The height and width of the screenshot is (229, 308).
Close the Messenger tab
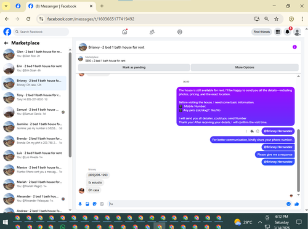click(91, 6)
